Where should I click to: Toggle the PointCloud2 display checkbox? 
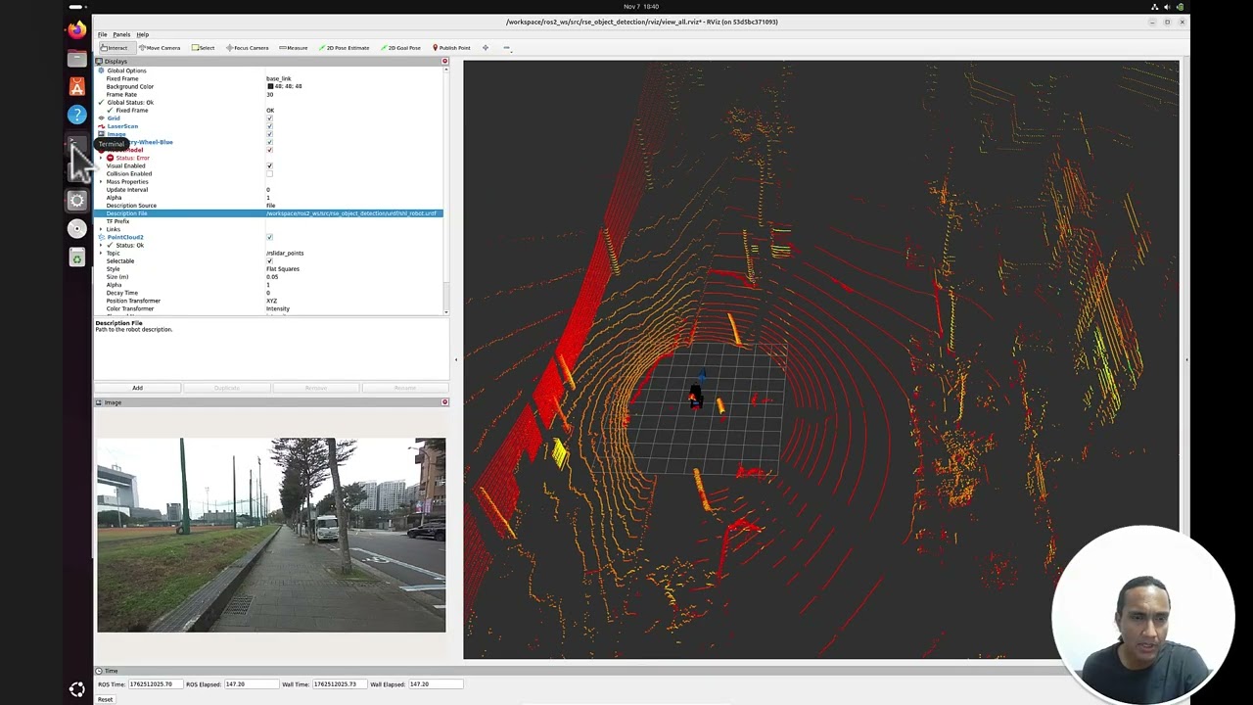point(269,237)
